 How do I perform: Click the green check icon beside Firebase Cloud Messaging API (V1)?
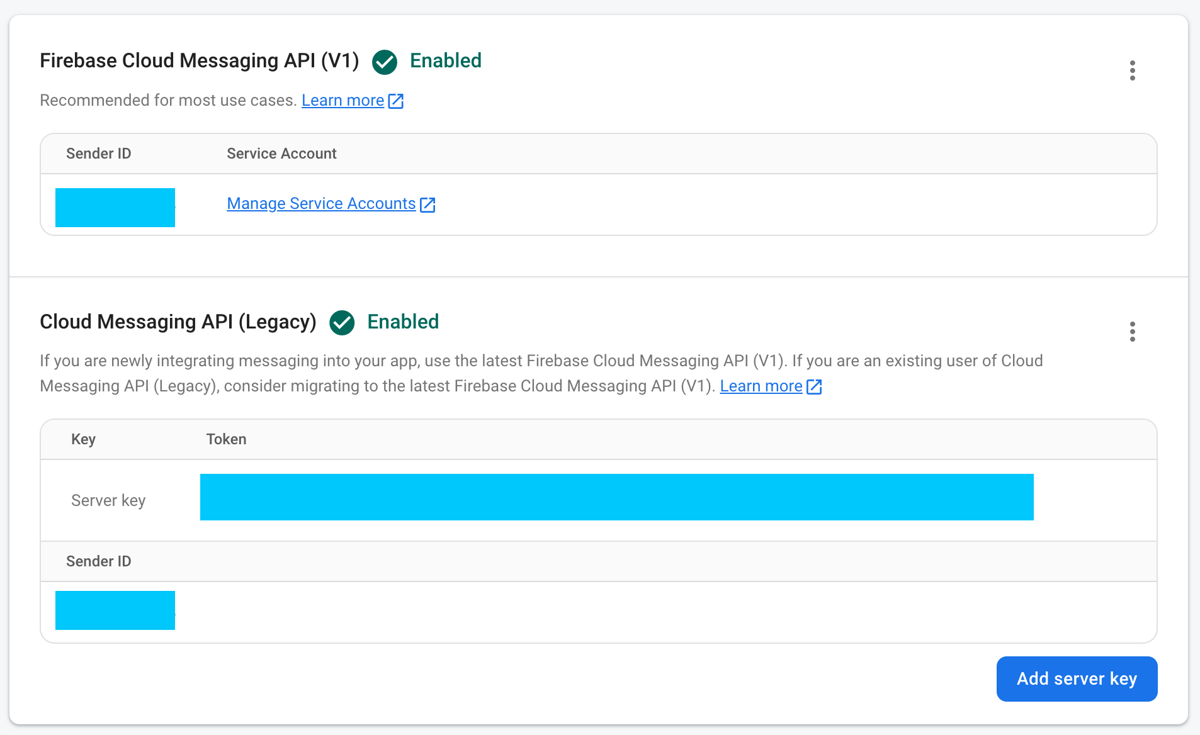[384, 62]
